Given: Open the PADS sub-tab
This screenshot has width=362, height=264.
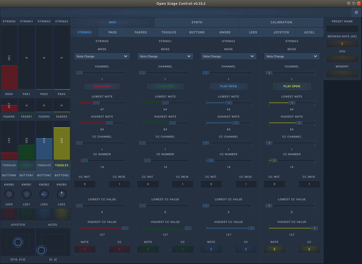Looking at the screenshot, I should (112, 32).
